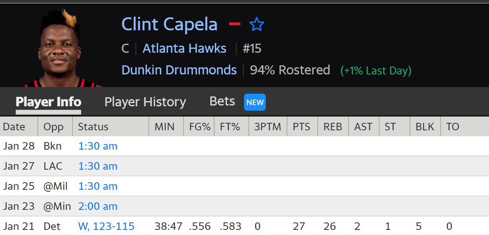Open the Atlanta Hawks team link
Image resolution: width=489 pixels, height=235 pixels.
pyautogui.click(x=184, y=48)
